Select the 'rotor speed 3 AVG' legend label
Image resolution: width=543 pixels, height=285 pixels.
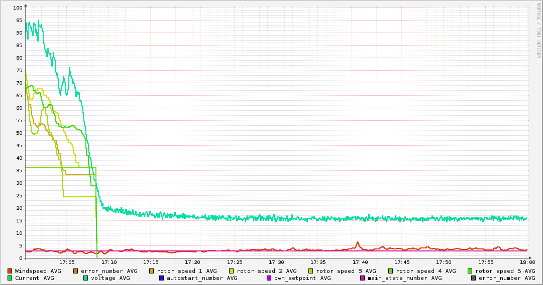click(346, 271)
